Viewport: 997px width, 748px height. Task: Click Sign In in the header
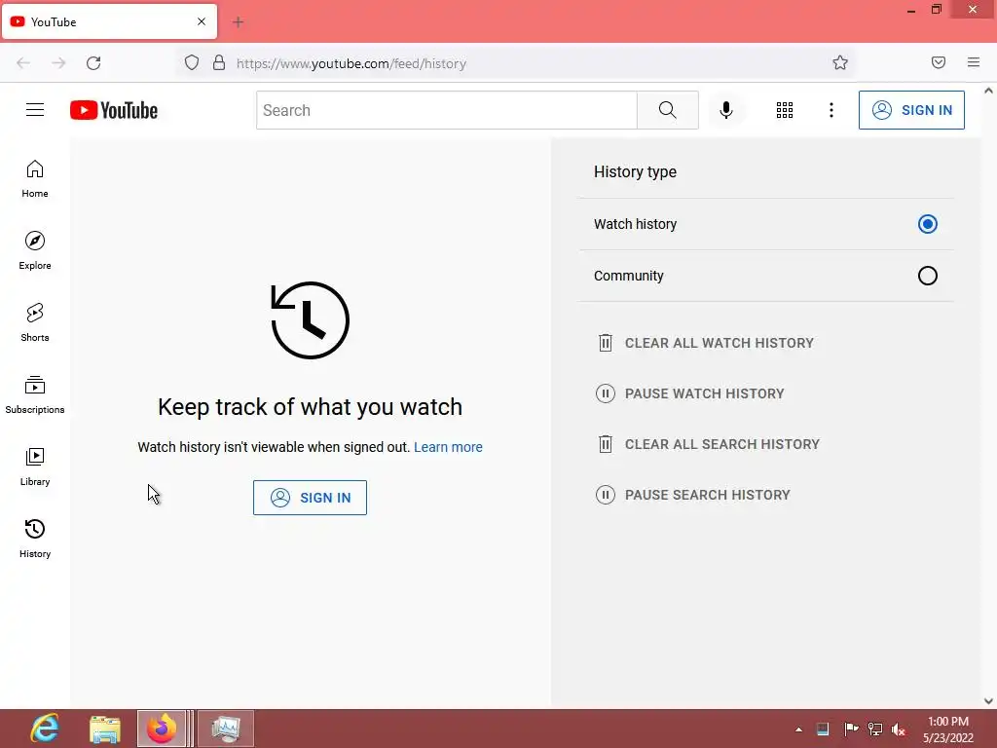click(x=911, y=110)
